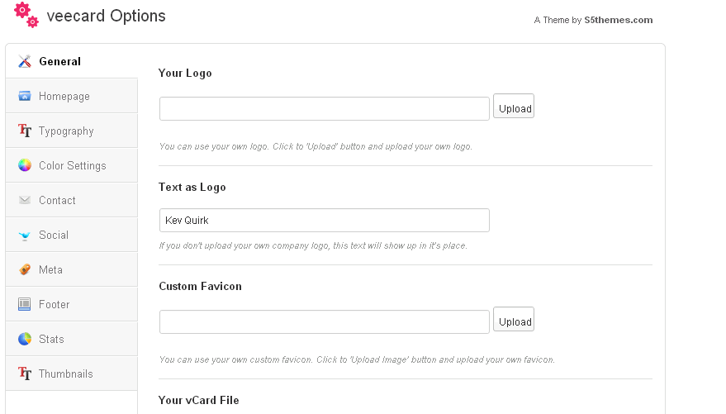The width and height of the screenshot is (726, 414).
Task: Click the pink gears veecard Options icon
Action: (26, 15)
